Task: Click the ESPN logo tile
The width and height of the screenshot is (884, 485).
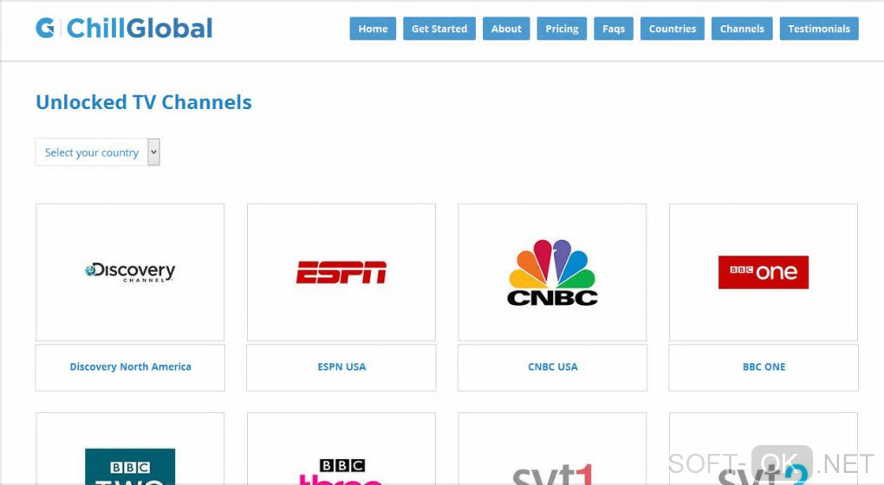Action: (341, 273)
